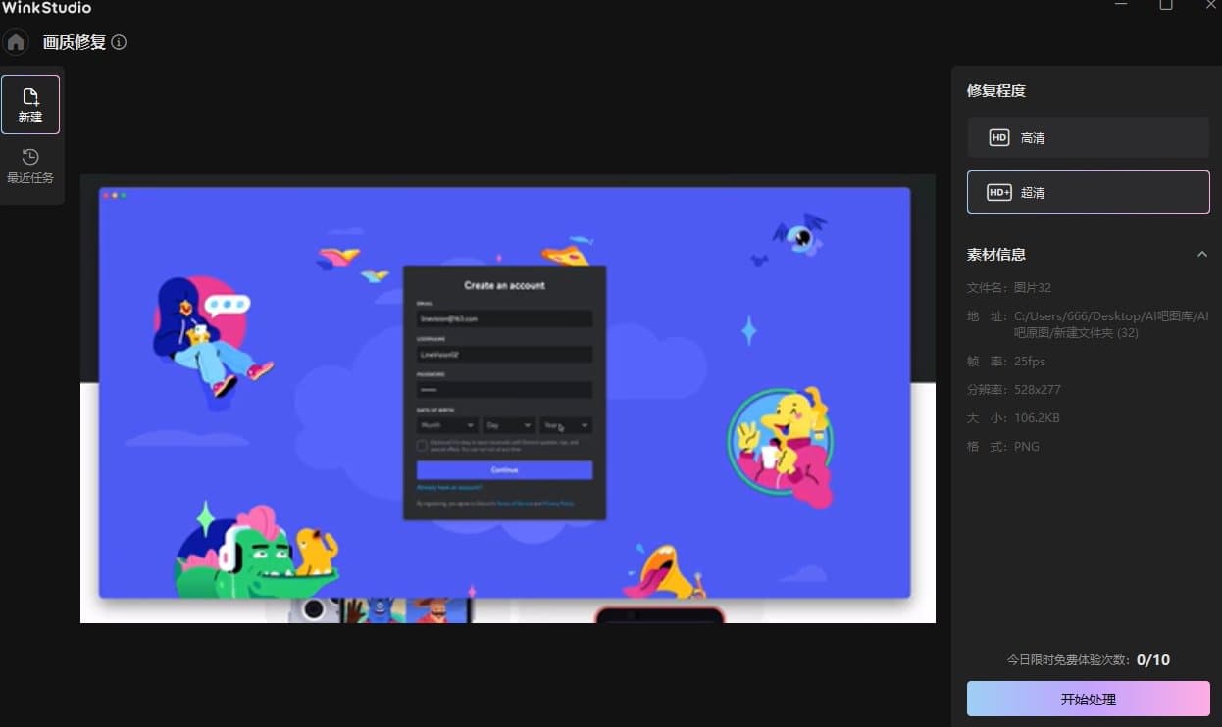Click the HD icon for 高清
The image size is (1222, 727).
click(998, 138)
